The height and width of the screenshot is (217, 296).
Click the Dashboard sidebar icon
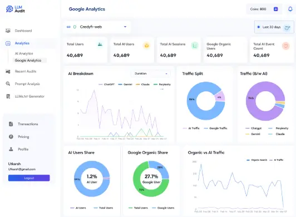point(8,31)
